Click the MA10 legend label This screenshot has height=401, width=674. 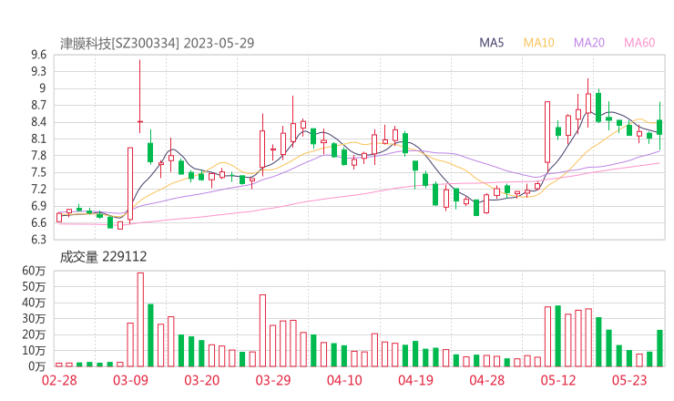538,43
